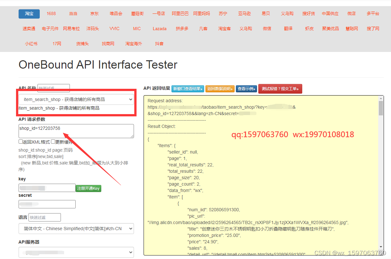Open the 搜了网 tab

[x=373, y=29]
